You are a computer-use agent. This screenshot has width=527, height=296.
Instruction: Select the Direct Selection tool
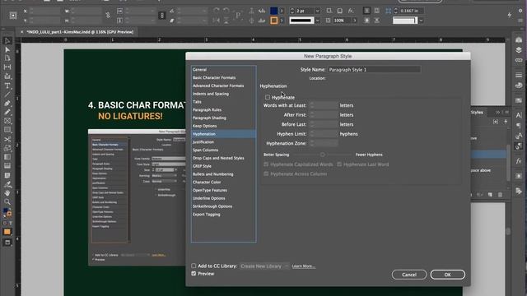pos(7,49)
